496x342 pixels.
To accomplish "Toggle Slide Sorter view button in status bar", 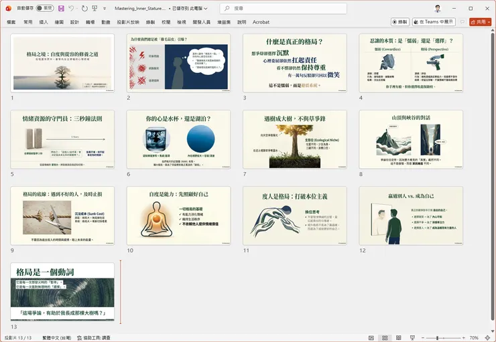I will coord(385,337).
